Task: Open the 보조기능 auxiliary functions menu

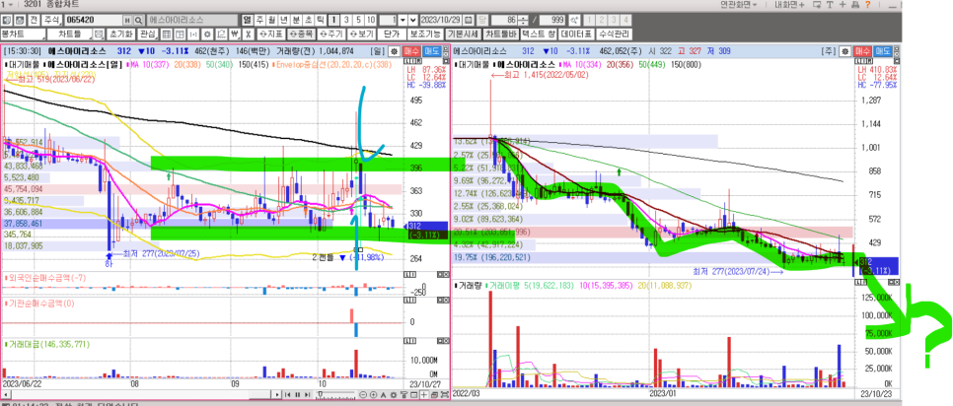Action: [425, 34]
